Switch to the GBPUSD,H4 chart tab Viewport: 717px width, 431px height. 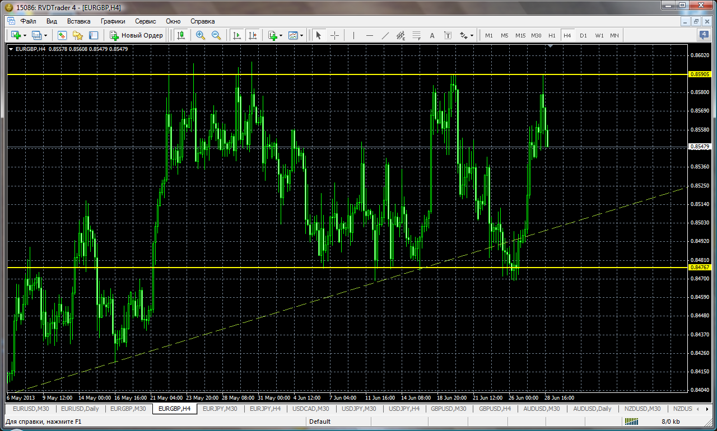pyautogui.click(x=495, y=409)
